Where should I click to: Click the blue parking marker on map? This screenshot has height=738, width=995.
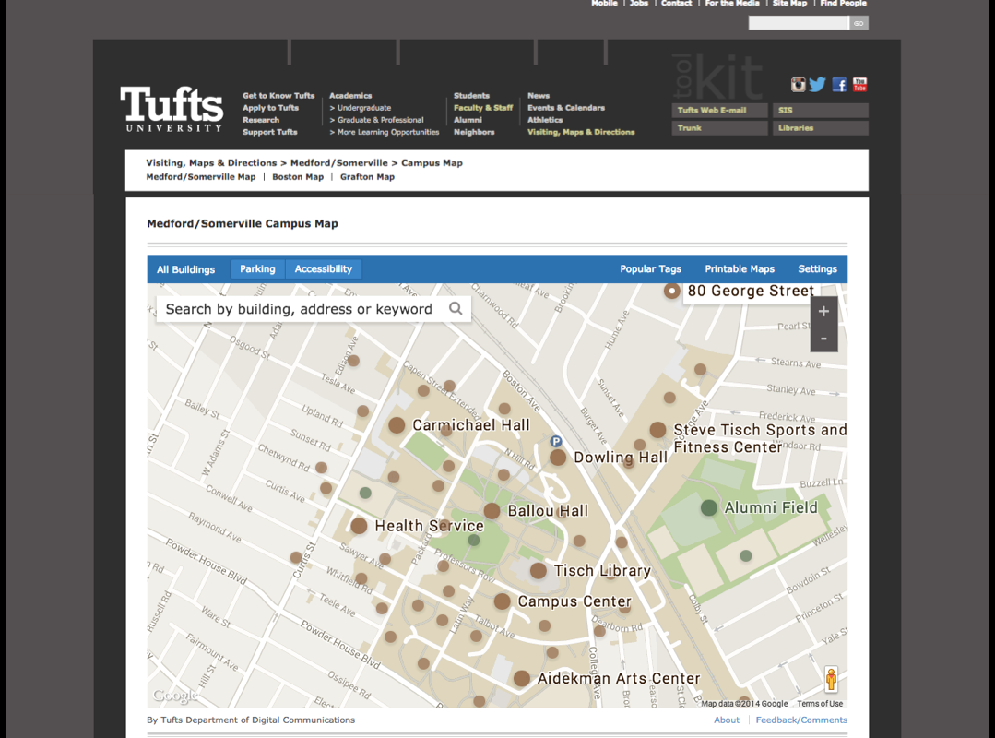[x=556, y=442]
